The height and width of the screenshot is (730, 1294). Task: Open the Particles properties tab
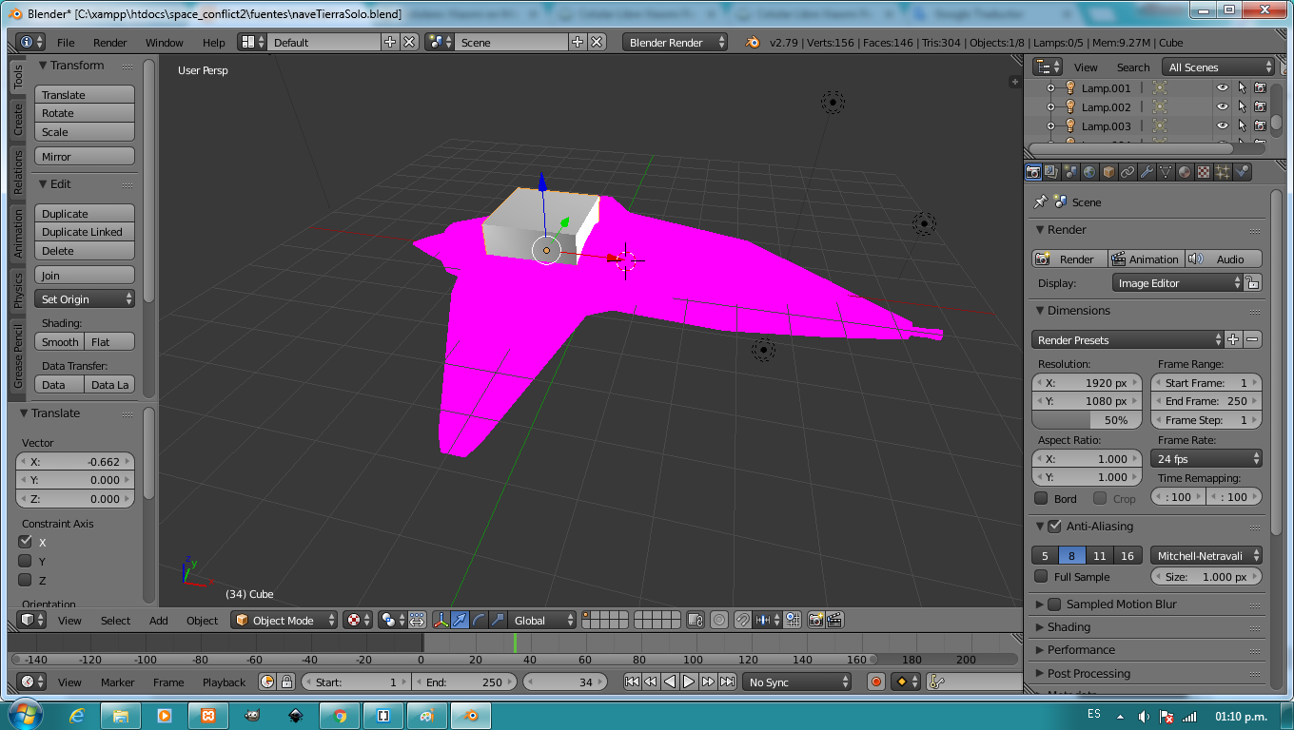[x=1223, y=172]
